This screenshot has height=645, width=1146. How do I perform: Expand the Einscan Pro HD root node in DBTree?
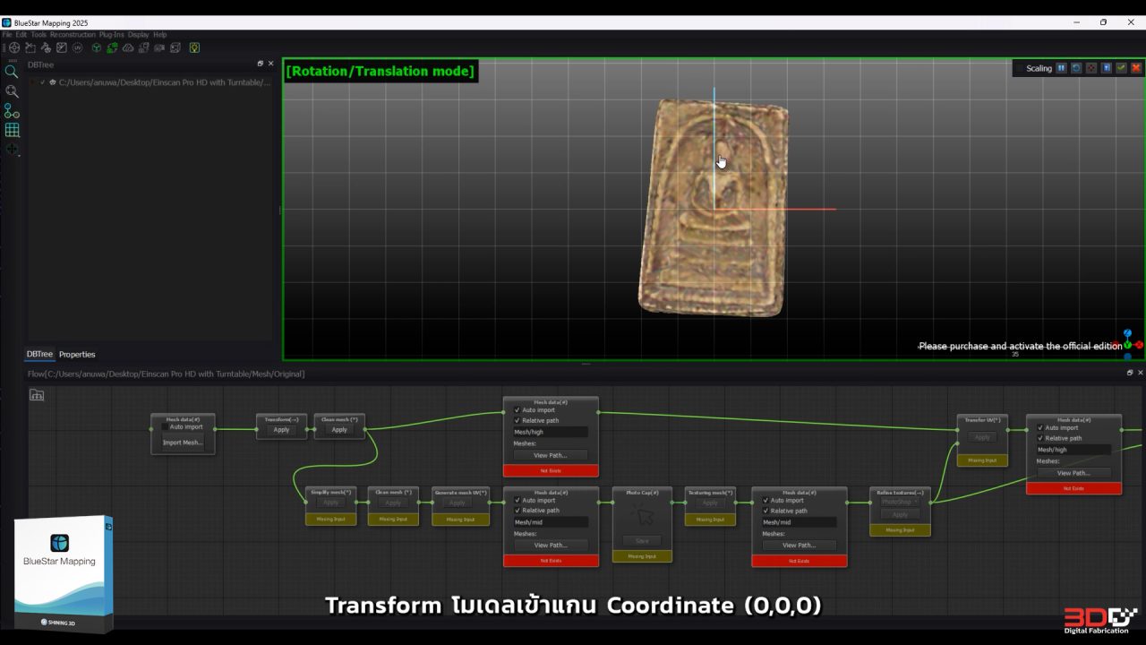[32, 82]
